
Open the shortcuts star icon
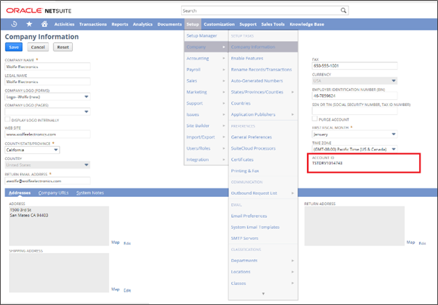(29, 24)
